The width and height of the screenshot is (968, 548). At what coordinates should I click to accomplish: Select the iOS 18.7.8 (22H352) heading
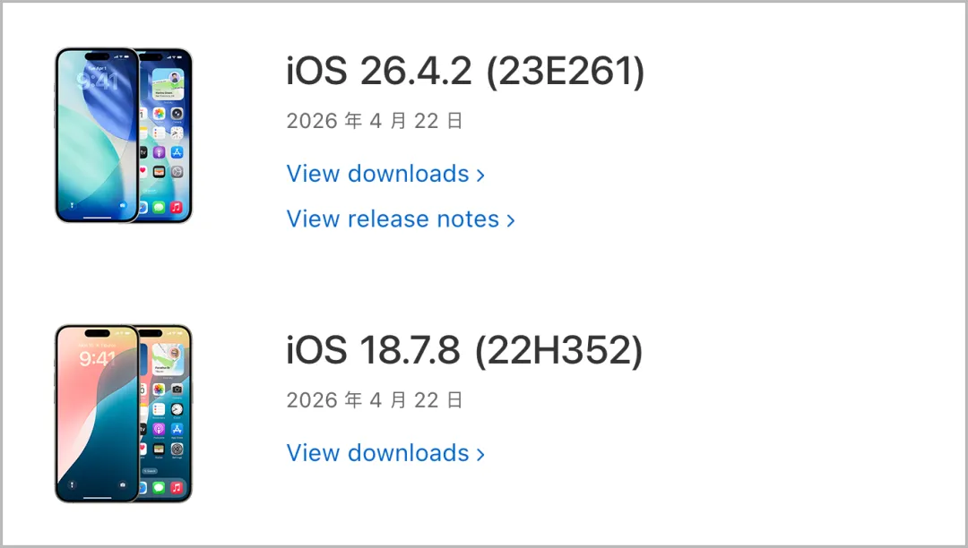tap(464, 351)
